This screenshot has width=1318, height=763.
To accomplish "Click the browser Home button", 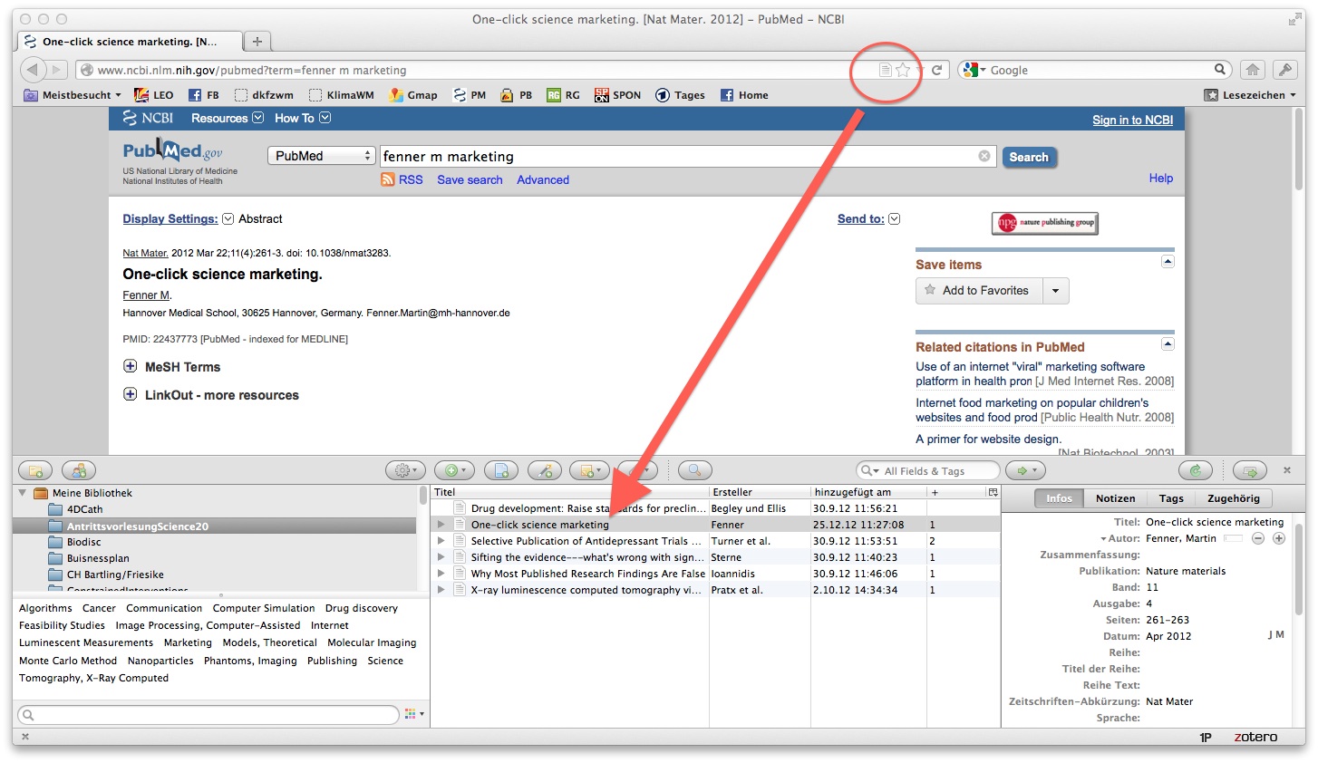I will click(1252, 70).
